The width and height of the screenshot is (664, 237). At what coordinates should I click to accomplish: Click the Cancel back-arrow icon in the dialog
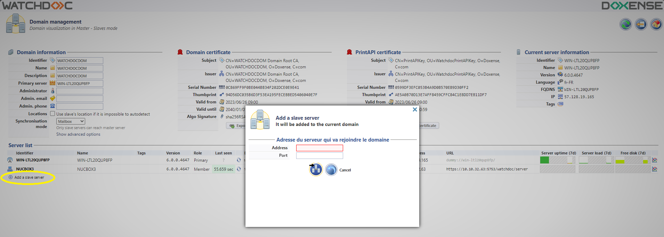click(331, 170)
